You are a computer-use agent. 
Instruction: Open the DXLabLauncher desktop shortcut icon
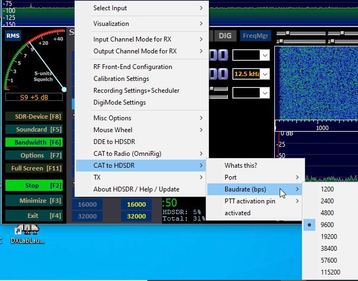click(28, 234)
